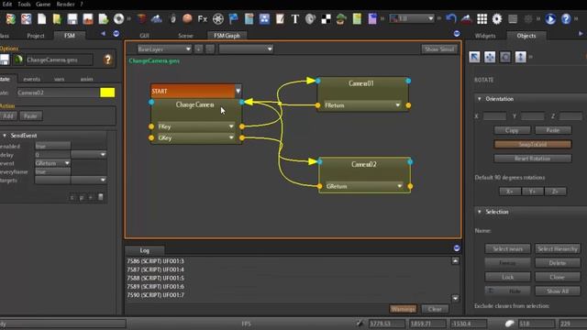The height and width of the screenshot is (330, 587).
Task: Open help via blue question mark
Action: (x=566, y=18)
